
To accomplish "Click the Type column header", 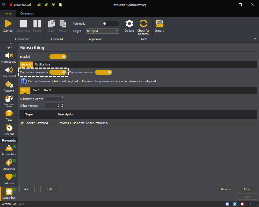I will (40, 114).
